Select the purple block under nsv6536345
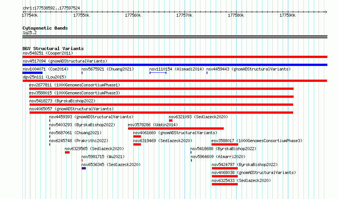This screenshot has width=338, height=199. 84,168
